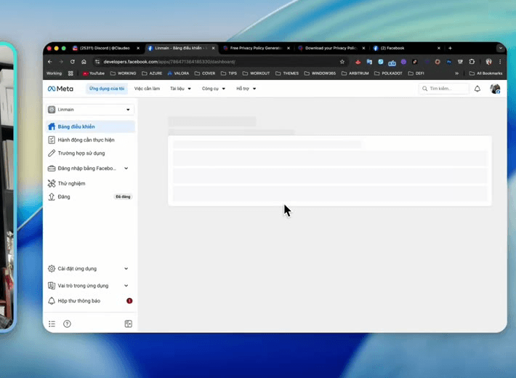The height and width of the screenshot is (378, 516).
Task: Click the Cài đặt ứng dụng gear icon
Action: pos(52,268)
